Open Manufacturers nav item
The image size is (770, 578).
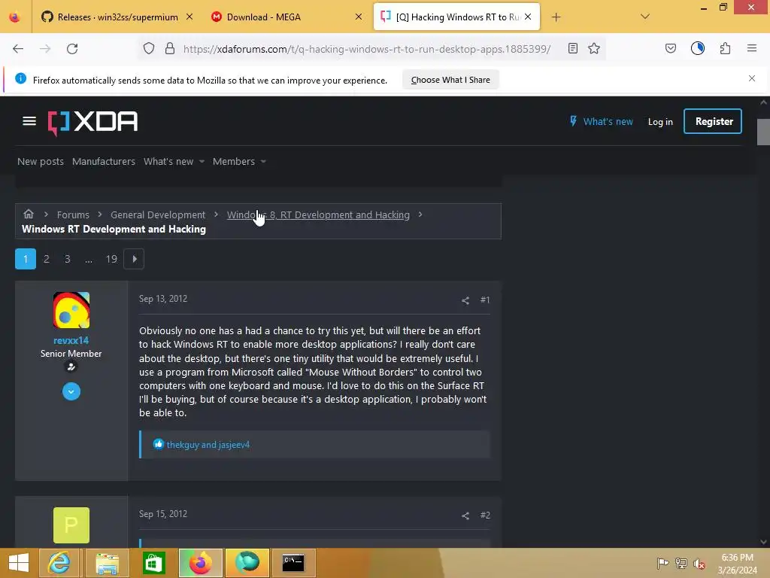pos(104,161)
